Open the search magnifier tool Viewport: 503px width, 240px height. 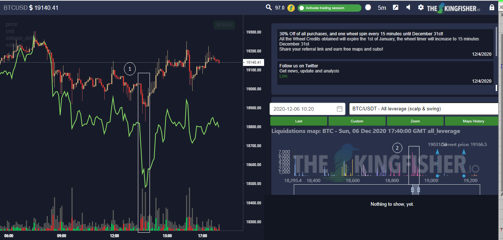269,7
